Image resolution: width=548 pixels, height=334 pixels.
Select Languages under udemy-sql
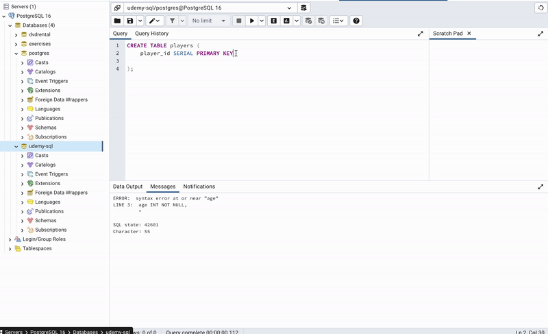(47, 202)
